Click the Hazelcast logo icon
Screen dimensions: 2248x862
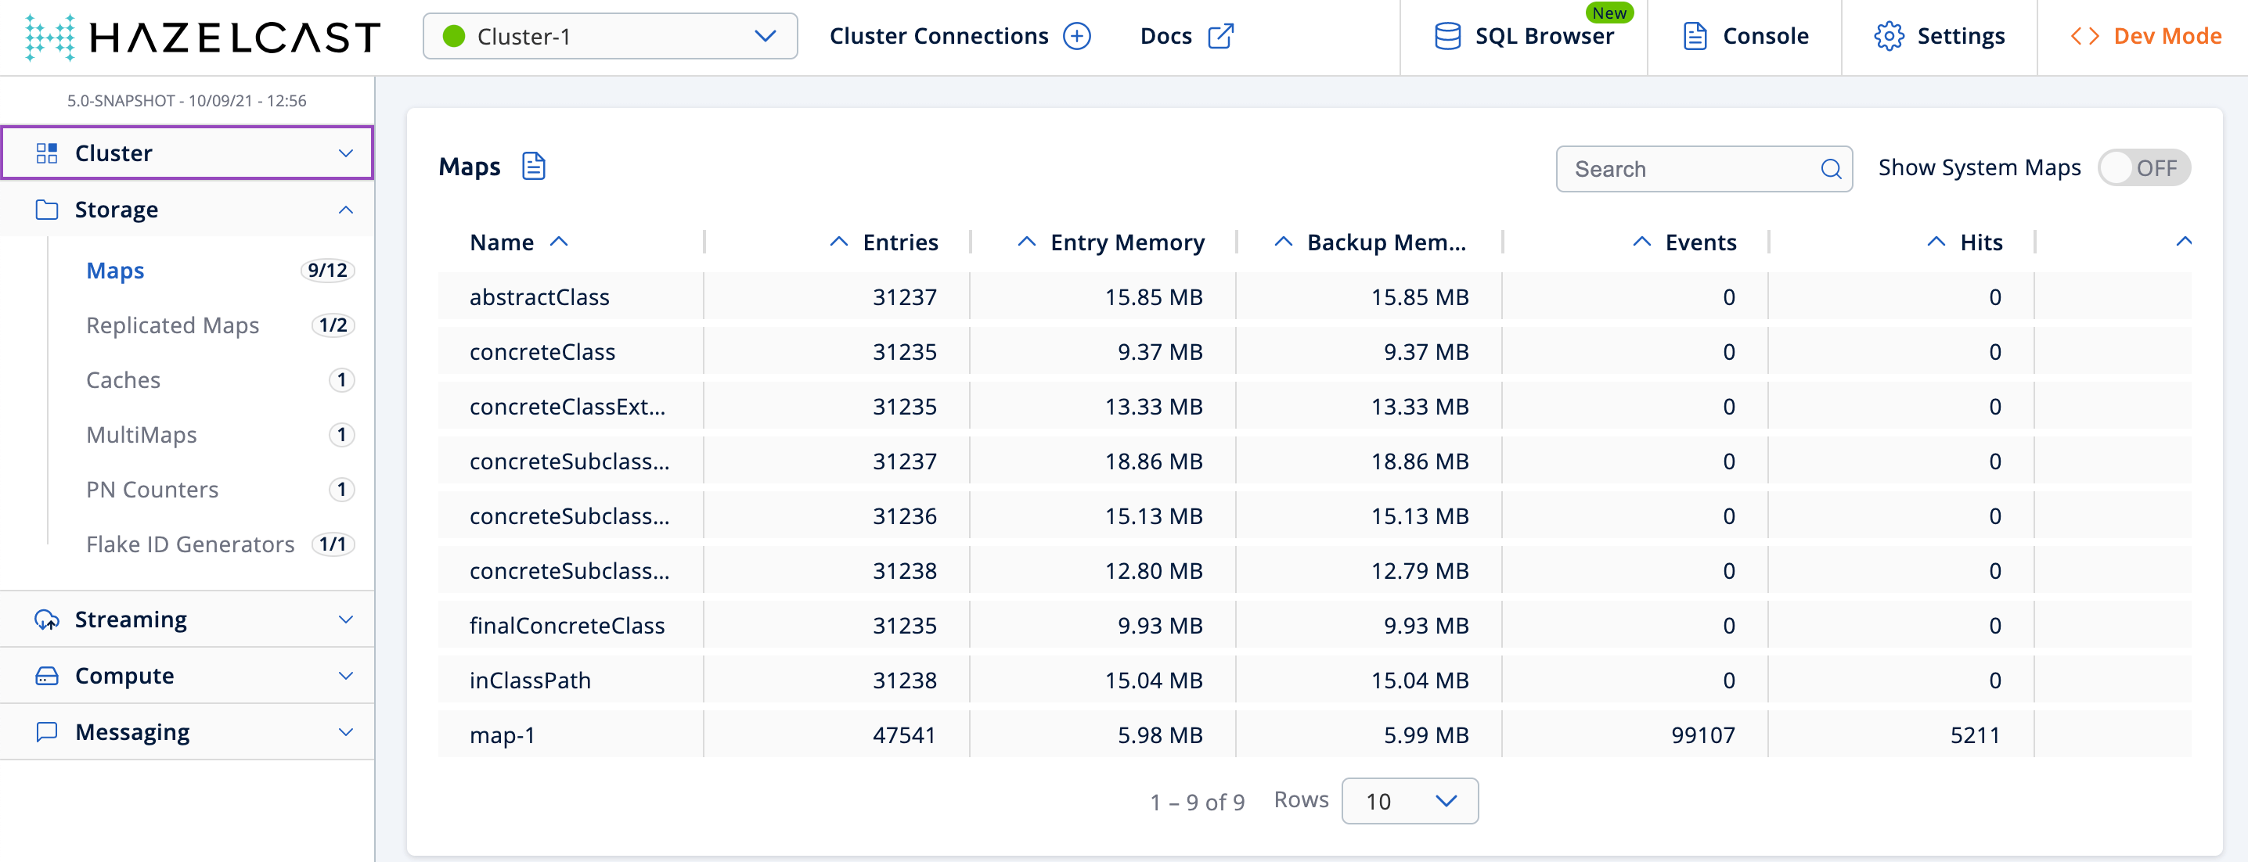50,37
